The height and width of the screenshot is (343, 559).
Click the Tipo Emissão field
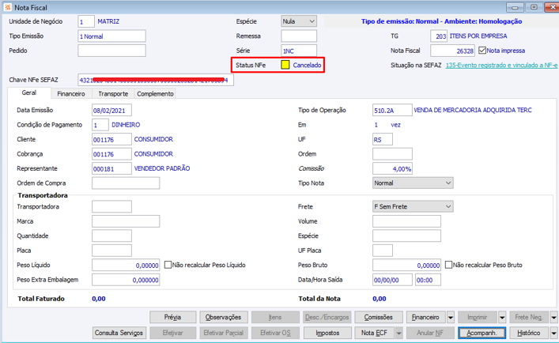tap(111, 36)
